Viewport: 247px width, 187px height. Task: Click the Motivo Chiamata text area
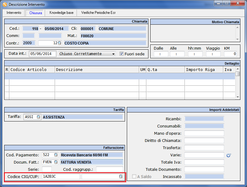coord(193,33)
